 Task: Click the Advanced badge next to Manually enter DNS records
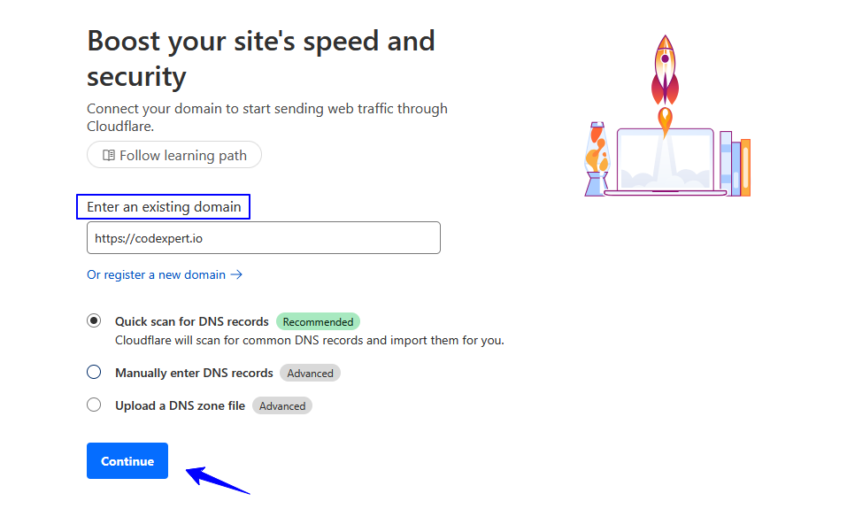(310, 373)
